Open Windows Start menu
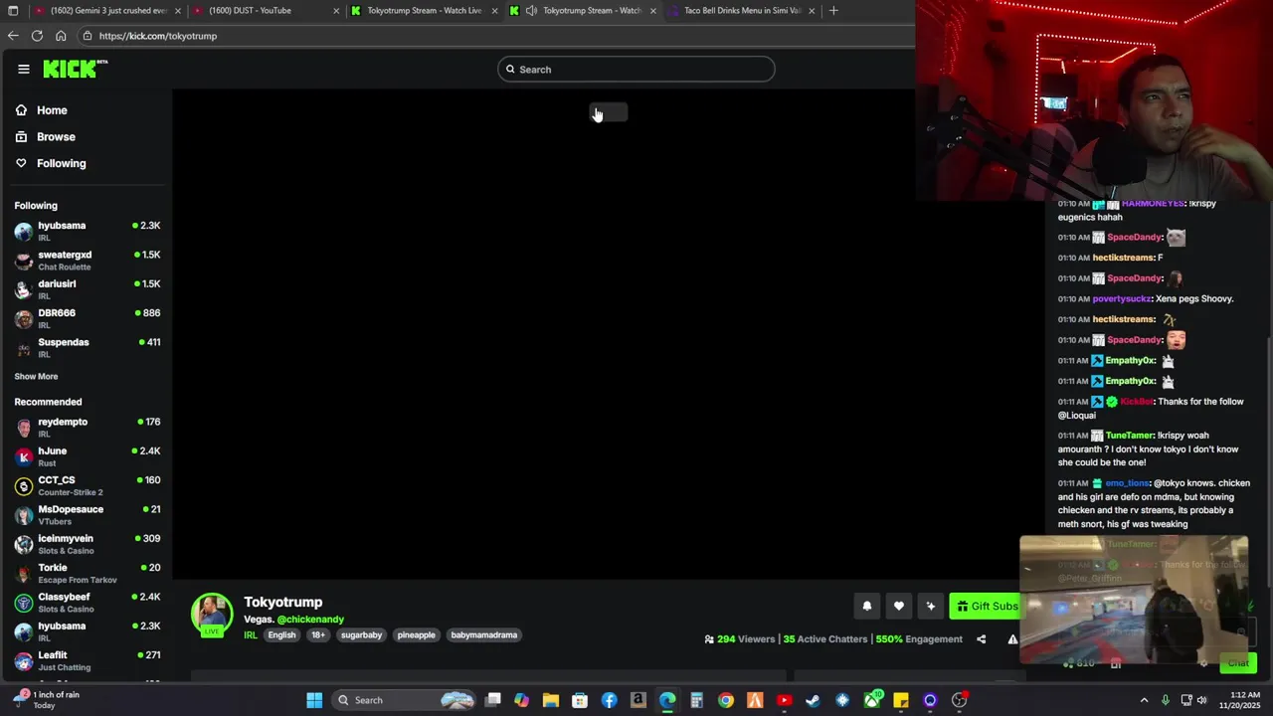 (314, 700)
